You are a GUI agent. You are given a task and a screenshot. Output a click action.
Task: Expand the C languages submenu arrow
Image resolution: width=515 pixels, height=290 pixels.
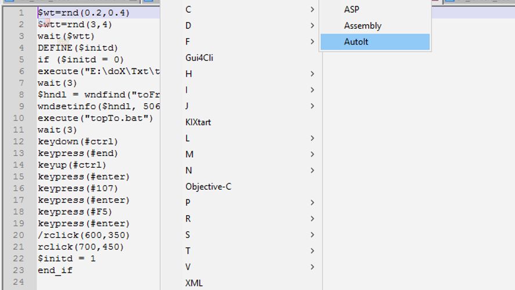[x=313, y=9]
